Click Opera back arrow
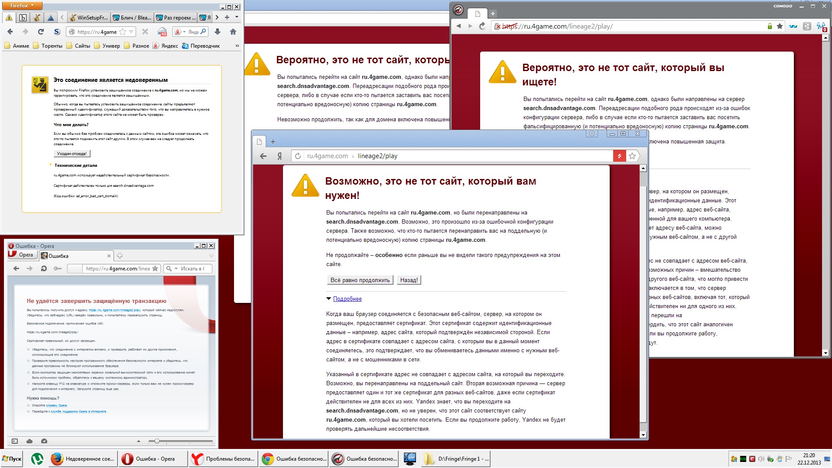This screenshot has width=832, height=468. 16,269
